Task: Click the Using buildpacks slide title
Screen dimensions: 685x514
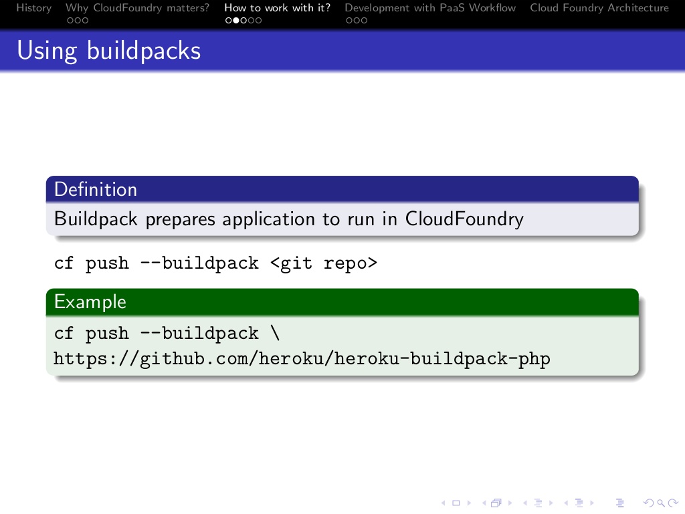Action: pos(109,51)
